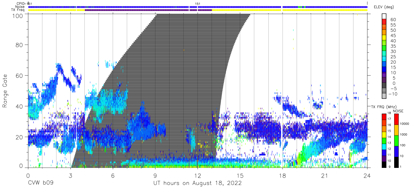Click the 'Range Gate' vertical axis label
The height and width of the screenshot is (190, 413).
[x=5, y=91]
